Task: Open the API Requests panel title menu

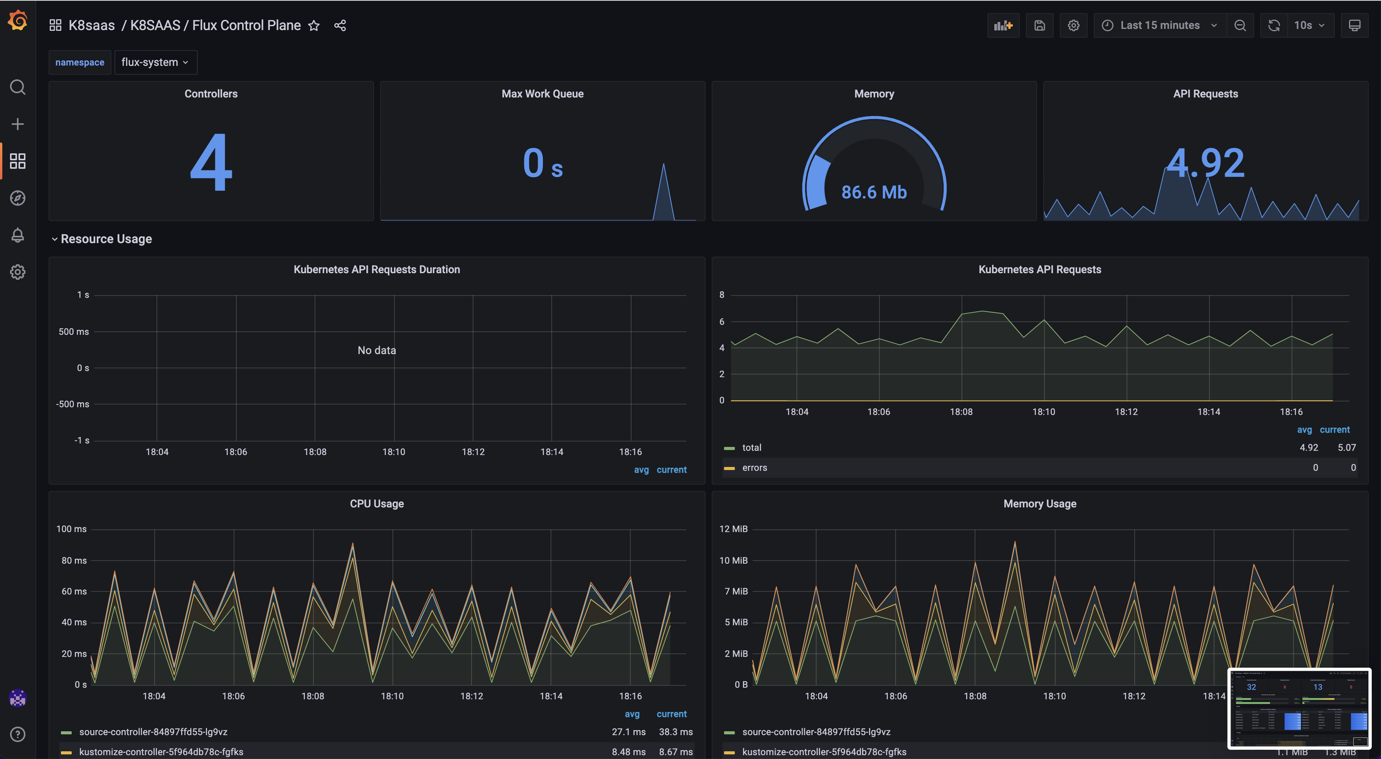Action: click(x=1206, y=94)
